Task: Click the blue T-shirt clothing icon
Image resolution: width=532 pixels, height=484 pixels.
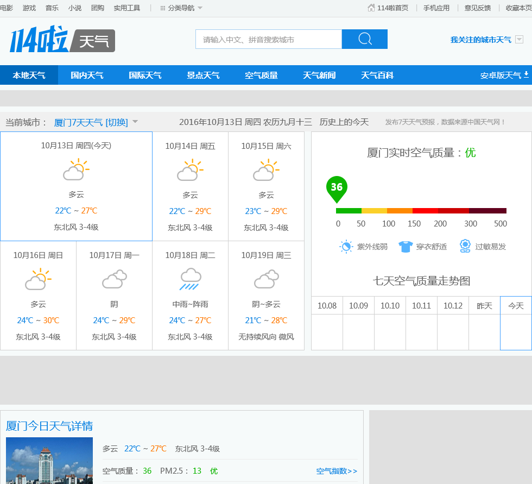Action: point(406,247)
